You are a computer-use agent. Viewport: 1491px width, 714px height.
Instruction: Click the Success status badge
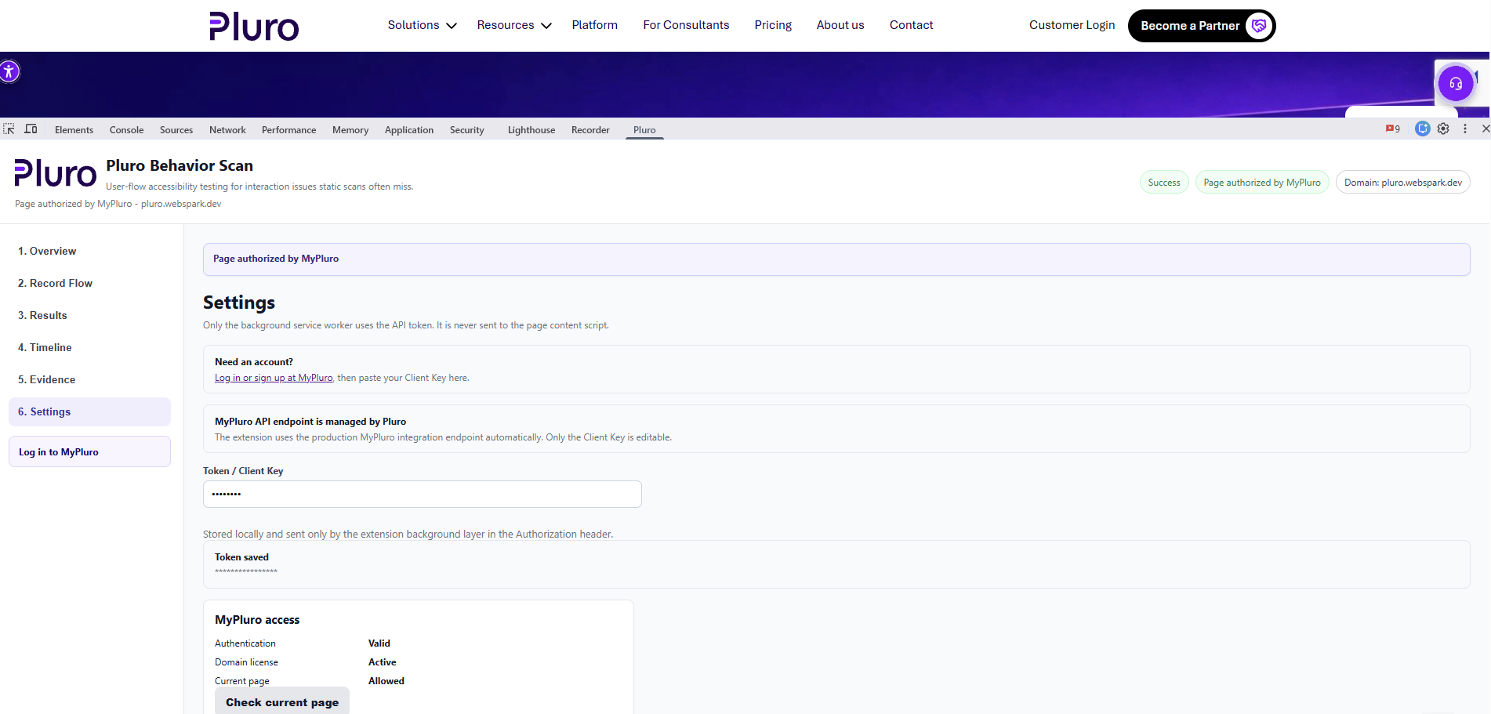[x=1164, y=183]
